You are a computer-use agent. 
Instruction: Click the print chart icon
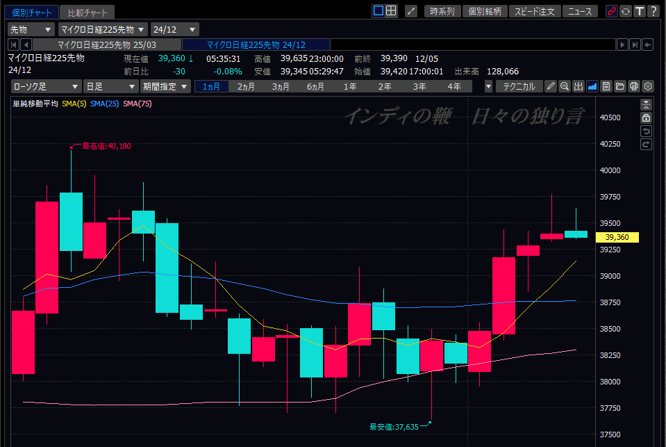click(x=634, y=86)
